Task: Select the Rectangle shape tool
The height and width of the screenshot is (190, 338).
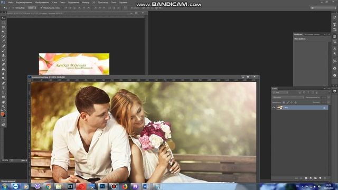Action: pyautogui.click(x=3, y=97)
